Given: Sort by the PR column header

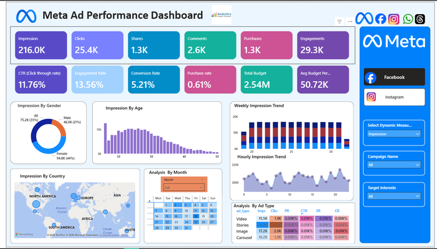Looking at the screenshot, I should click(287, 211).
